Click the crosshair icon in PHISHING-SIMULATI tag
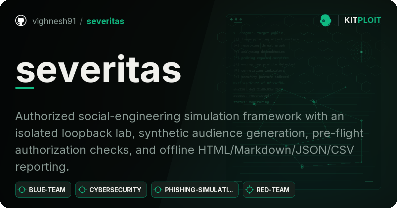 (158, 190)
